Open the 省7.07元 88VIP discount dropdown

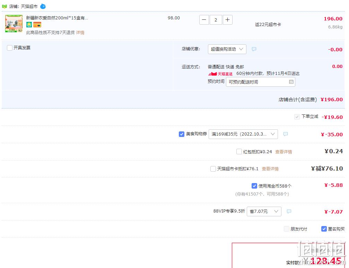pos(264,211)
